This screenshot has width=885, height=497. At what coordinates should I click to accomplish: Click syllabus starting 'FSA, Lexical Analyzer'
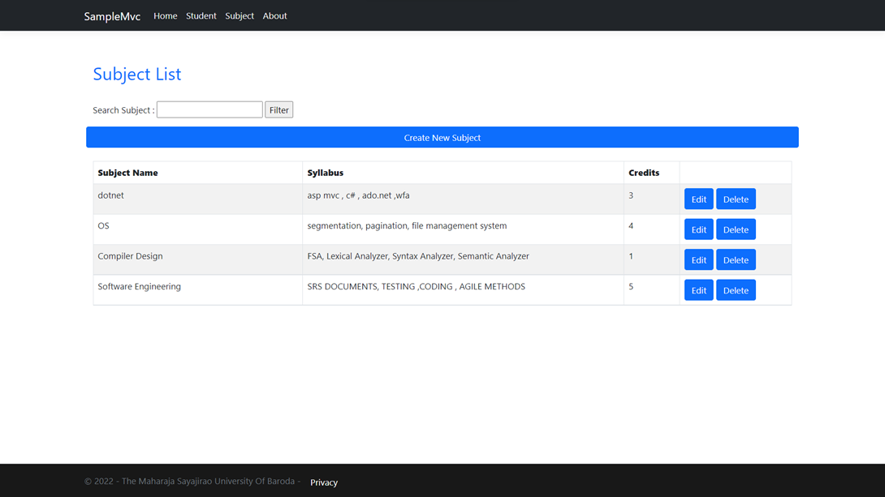tap(418, 256)
